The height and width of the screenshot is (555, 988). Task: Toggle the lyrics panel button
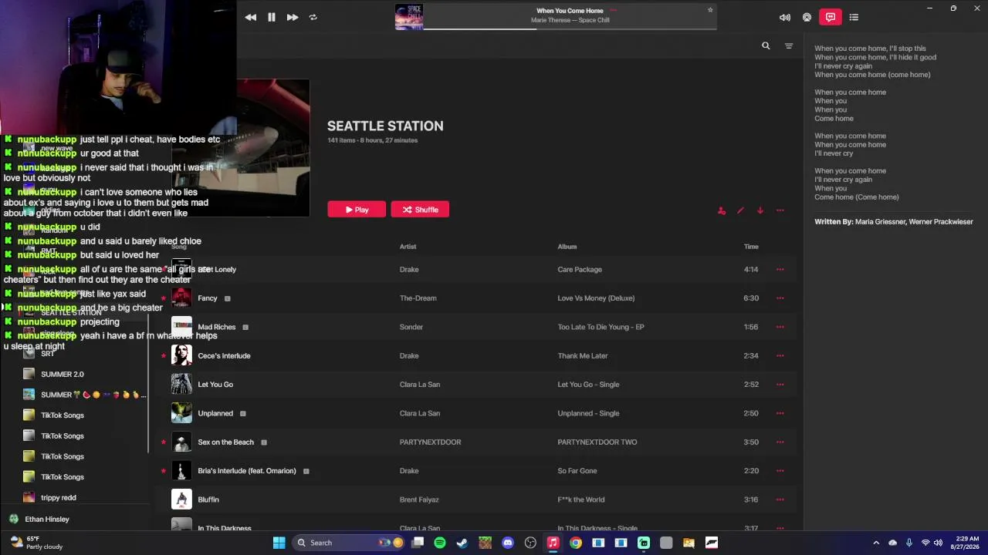(831, 17)
